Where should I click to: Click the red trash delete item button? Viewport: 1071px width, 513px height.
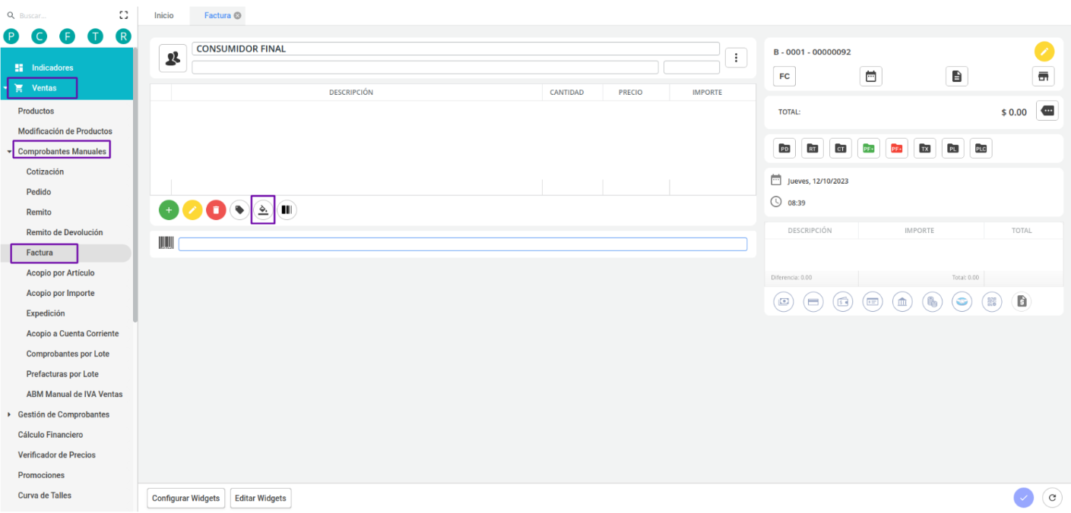[216, 210]
